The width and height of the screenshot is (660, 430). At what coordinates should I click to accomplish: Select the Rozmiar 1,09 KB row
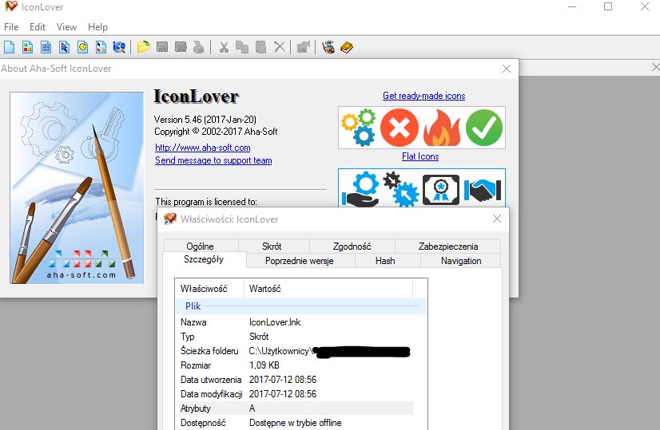(296, 365)
